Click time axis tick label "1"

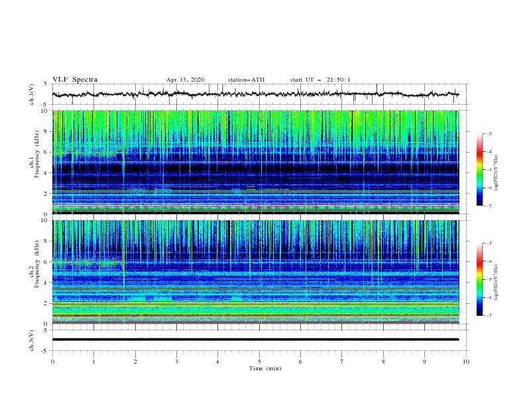(x=93, y=362)
